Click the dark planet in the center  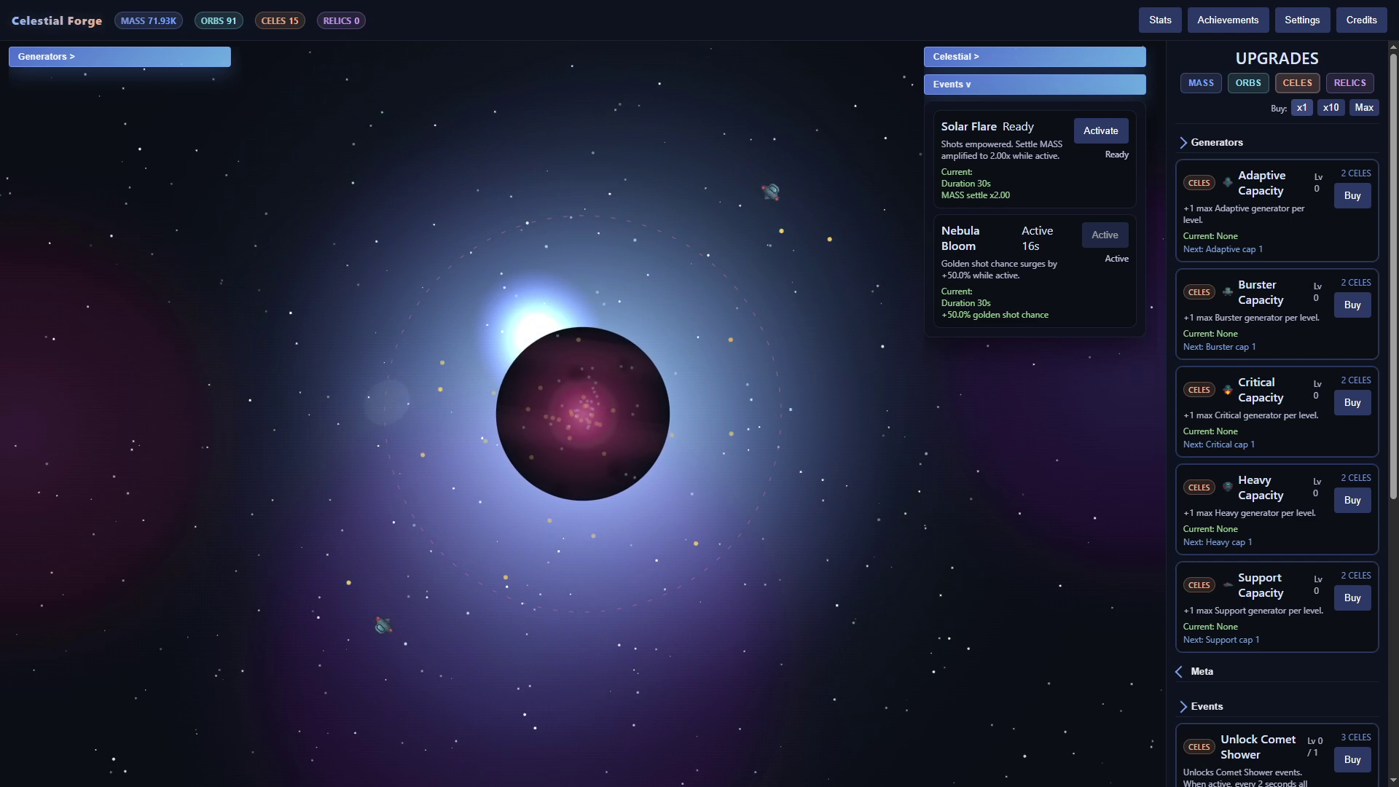[582, 414]
